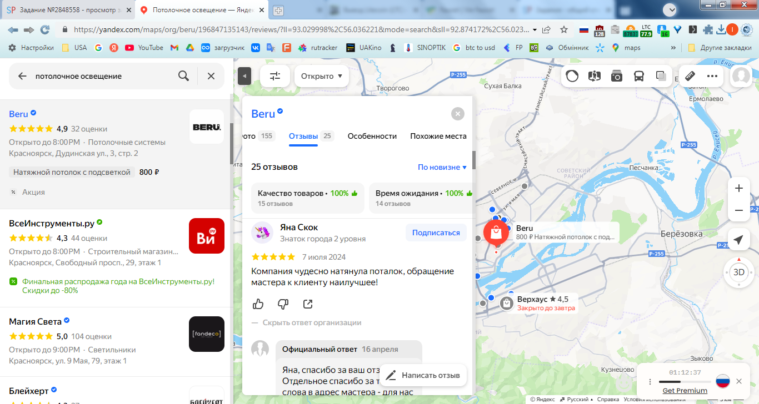Open the browser extensions puzzle icon

coord(707,29)
